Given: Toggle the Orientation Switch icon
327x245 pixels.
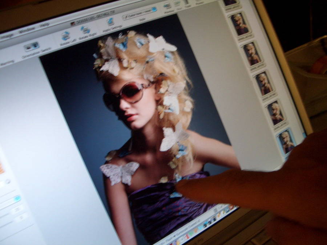Looking at the screenshot, I should (32, 46).
